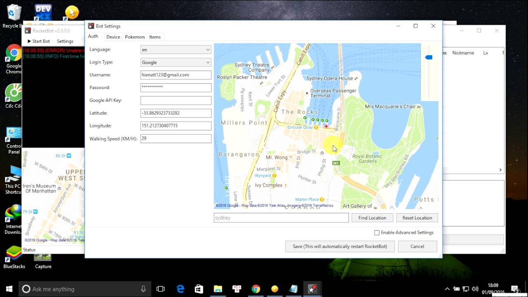The width and height of the screenshot is (528, 297).
Task: Click the Bot Settings window title icon
Action: (x=91, y=26)
